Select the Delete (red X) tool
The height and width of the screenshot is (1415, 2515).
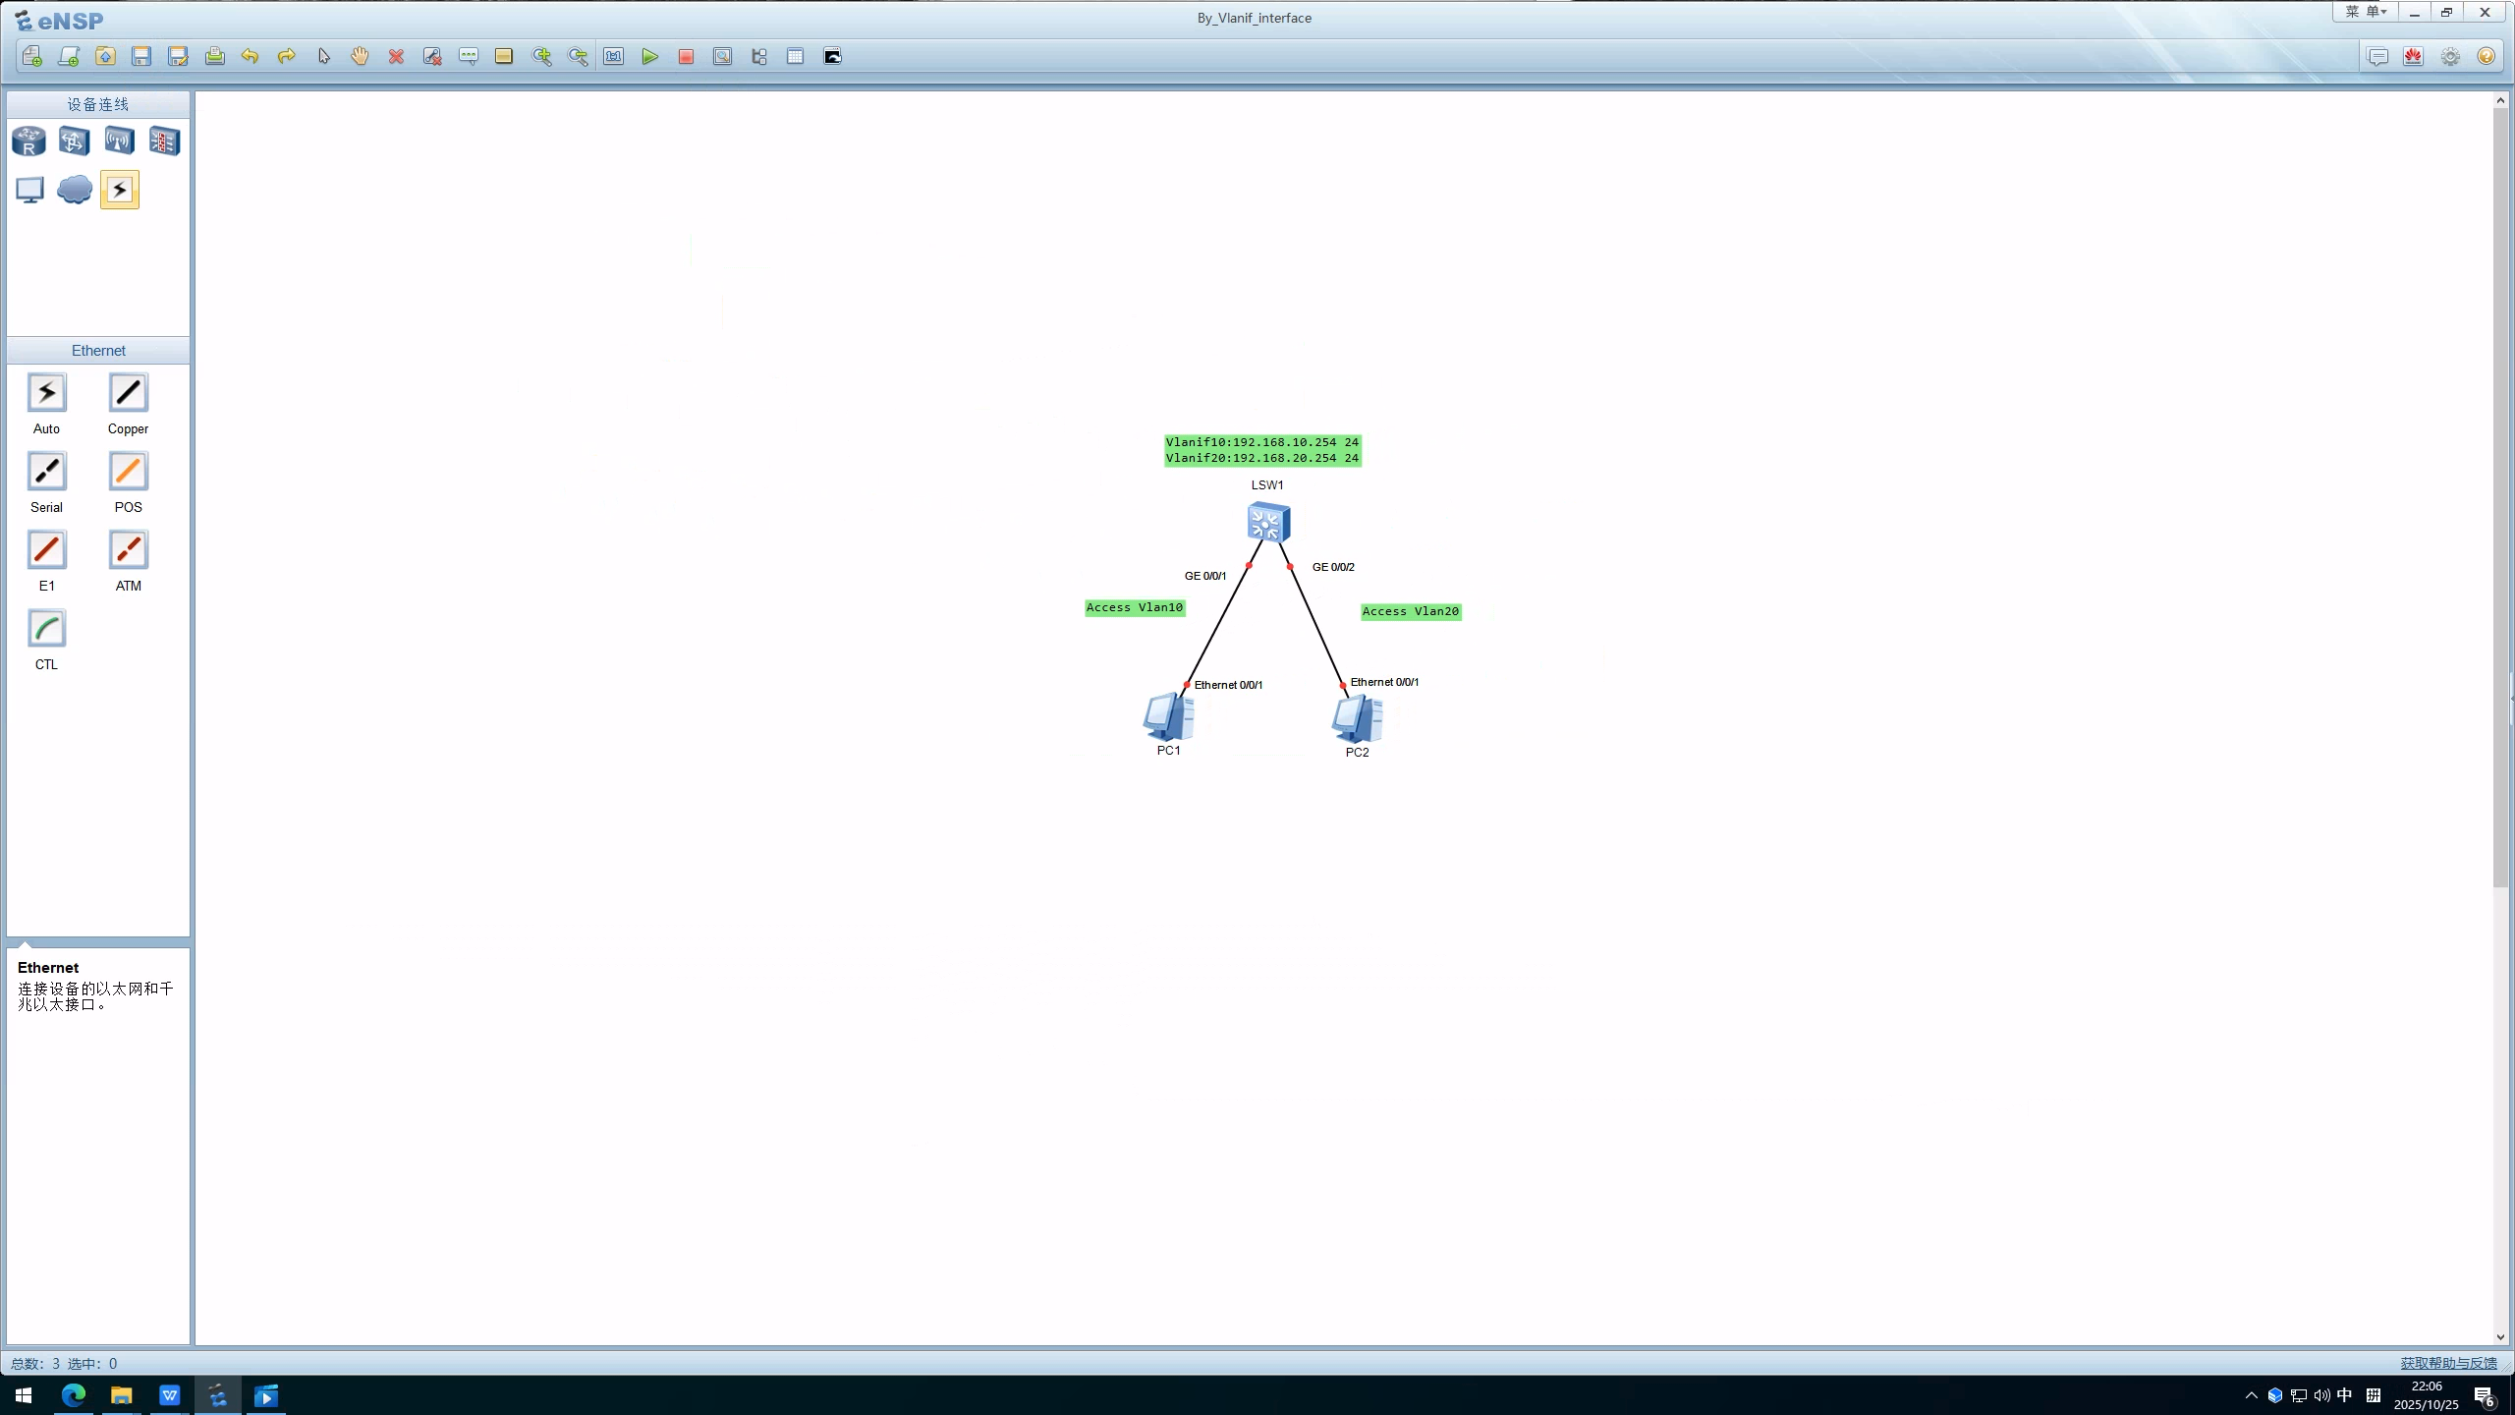point(396,57)
